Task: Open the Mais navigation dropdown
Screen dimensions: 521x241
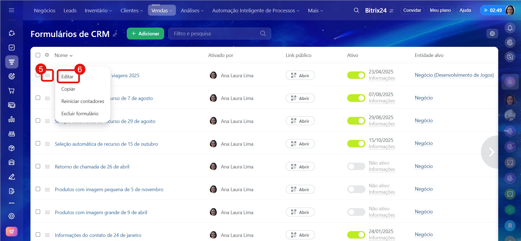Action: pyautogui.click(x=315, y=10)
